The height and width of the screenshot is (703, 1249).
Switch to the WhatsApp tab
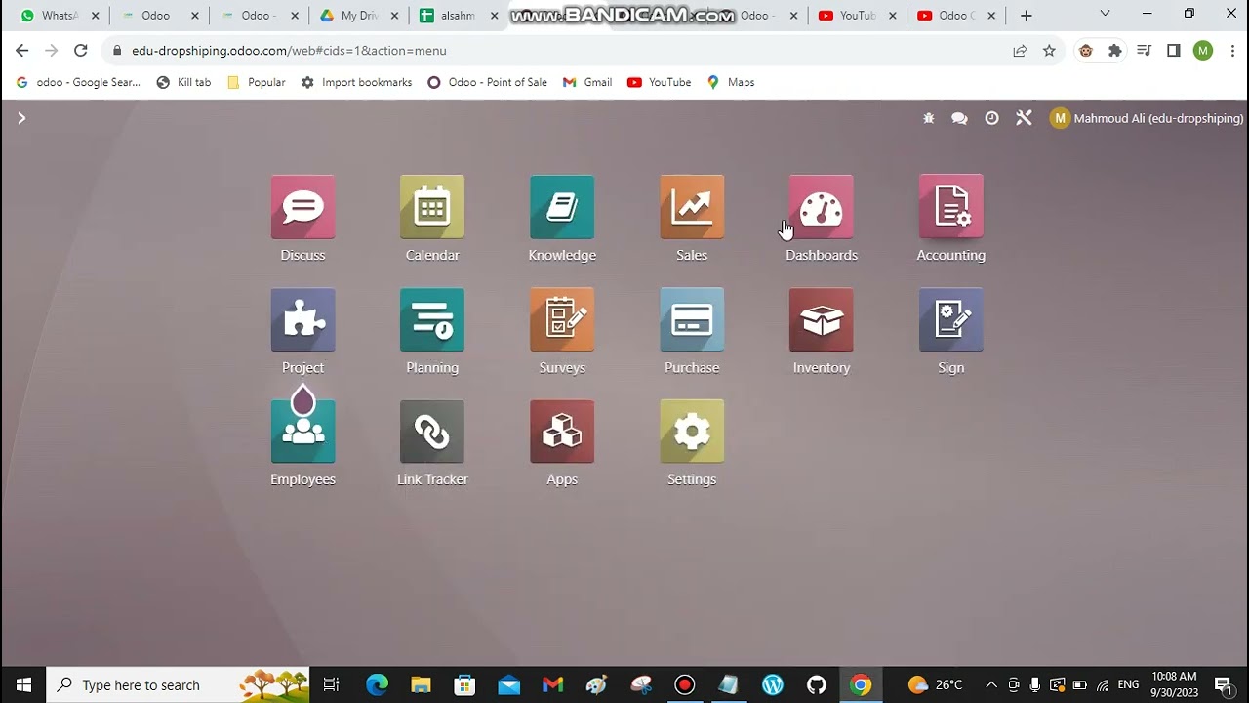[x=58, y=16]
